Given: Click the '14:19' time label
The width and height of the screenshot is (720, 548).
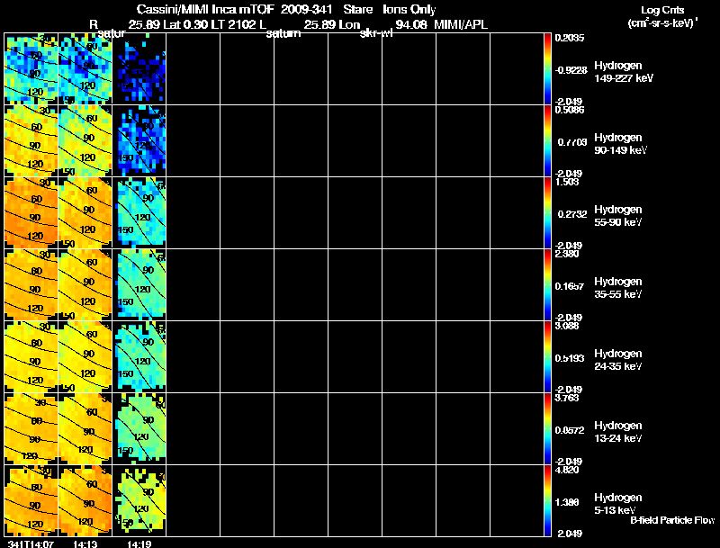Looking at the screenshot, I should (x=139, y=544).
